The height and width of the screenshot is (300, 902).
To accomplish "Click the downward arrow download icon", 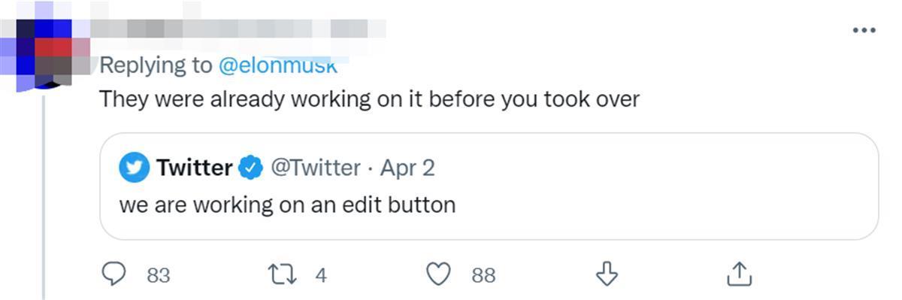I will click(607, 274).
